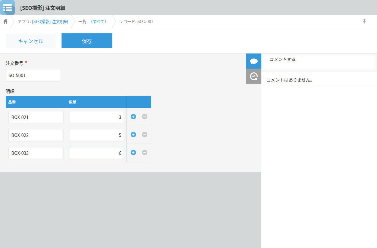Open the comments speech bubble tab
The width and height of the screenshot is (377, 248).
(x=254, y=61)
